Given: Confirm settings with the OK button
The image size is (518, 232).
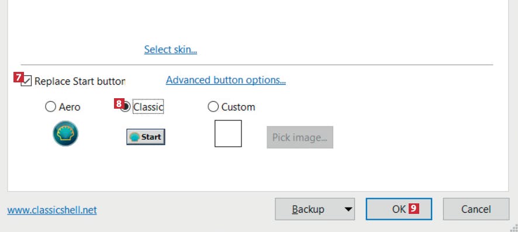Looking at the screenshot, I should (x=399, y=209).
